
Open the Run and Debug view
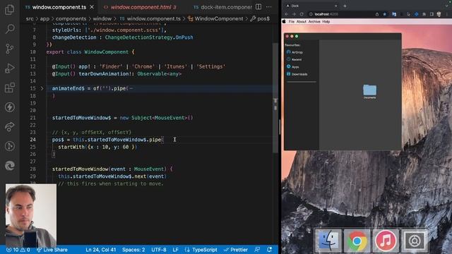(x=9, y=68)
